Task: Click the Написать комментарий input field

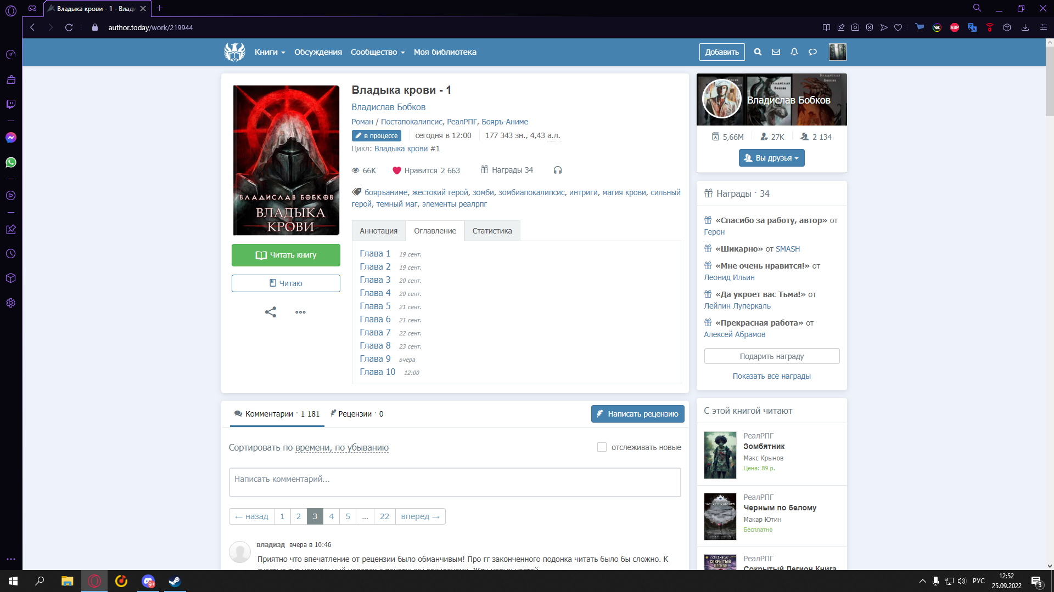Action: (x=455, y=482)
